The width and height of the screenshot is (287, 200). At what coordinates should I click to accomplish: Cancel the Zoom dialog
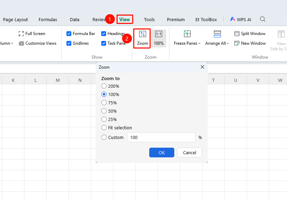pos(190,153)
